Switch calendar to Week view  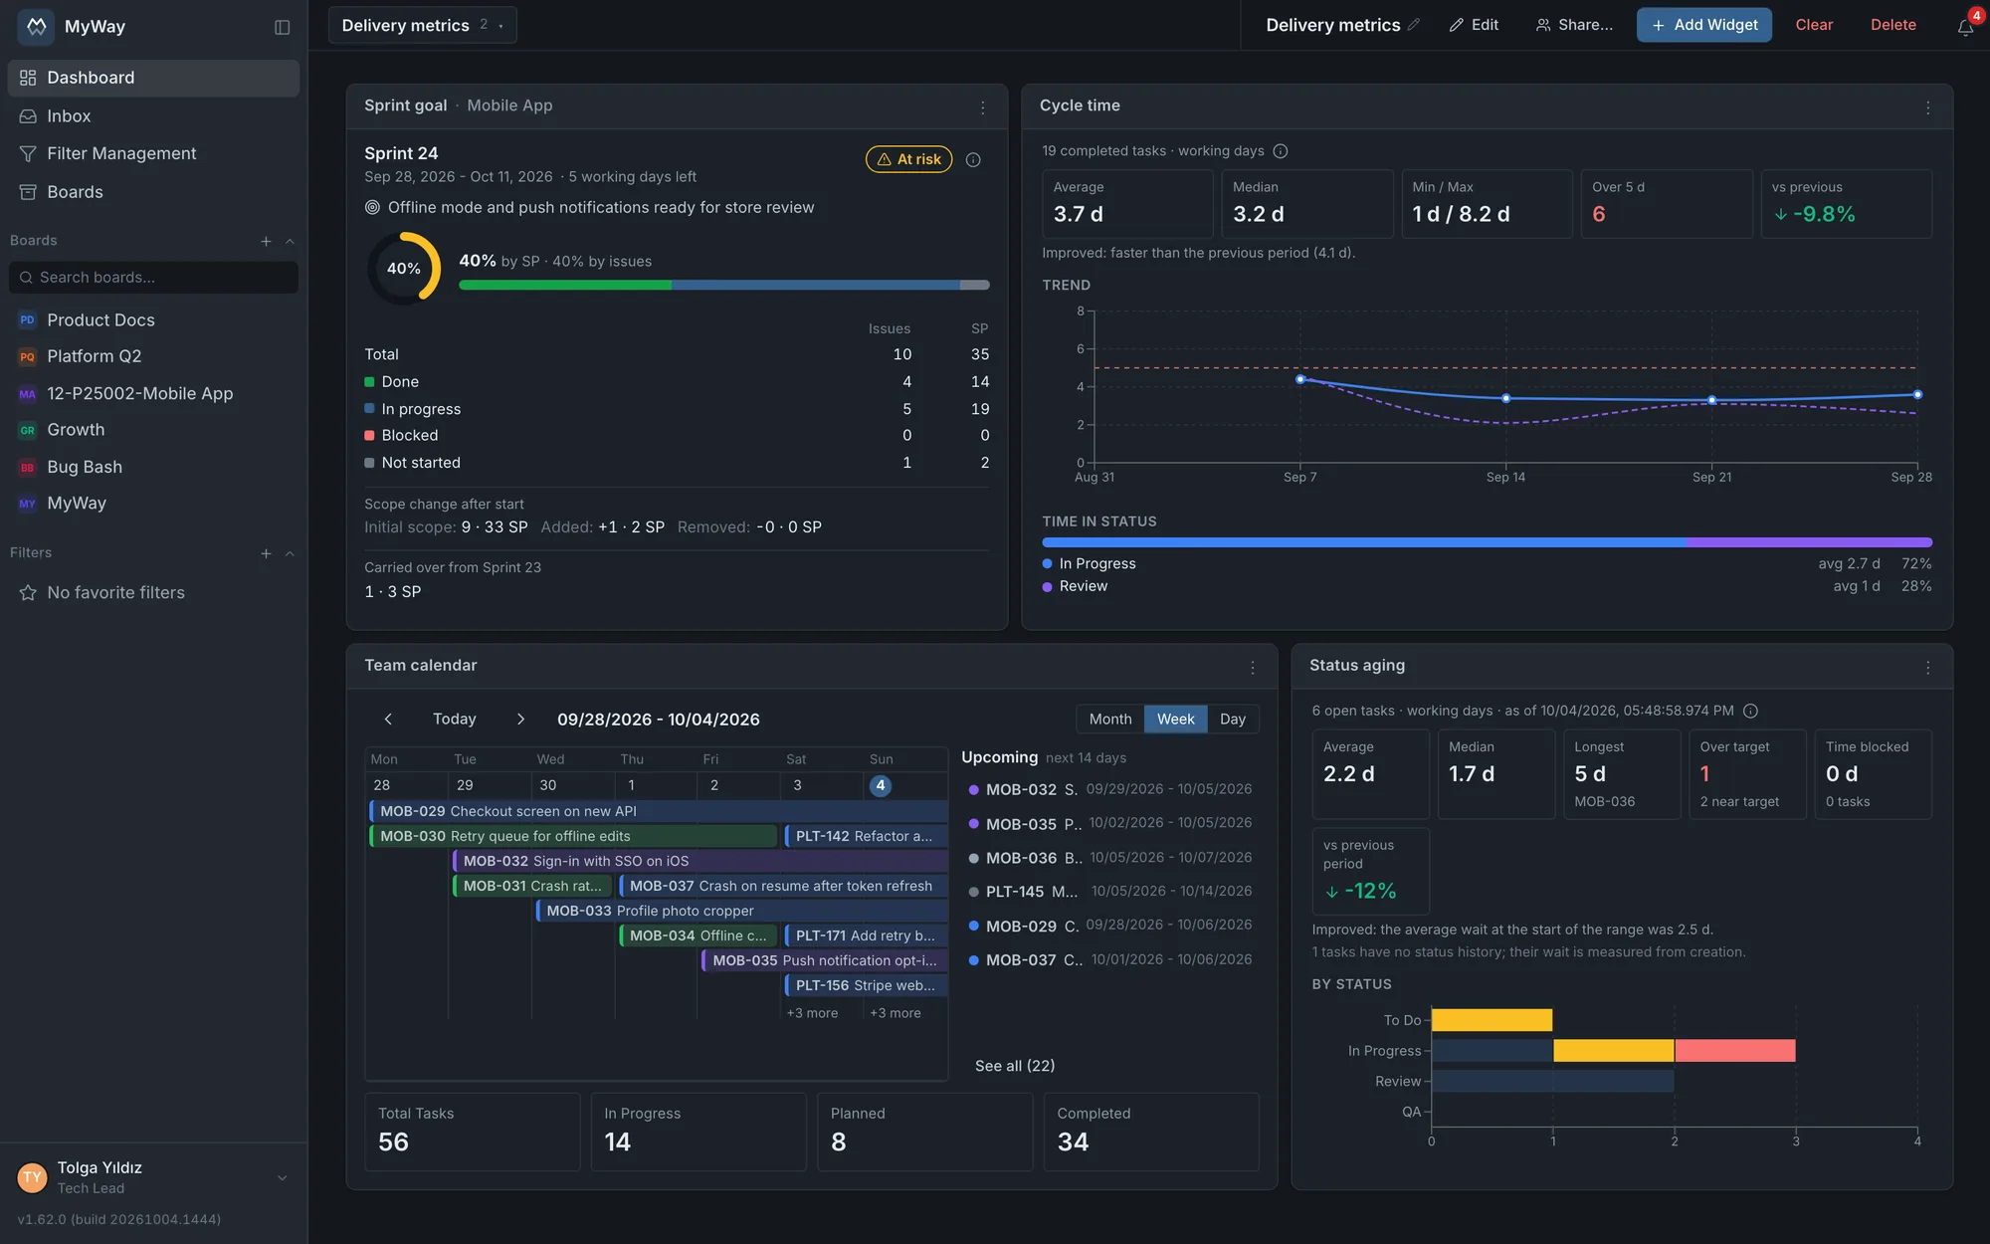[x=1175, y=719]
